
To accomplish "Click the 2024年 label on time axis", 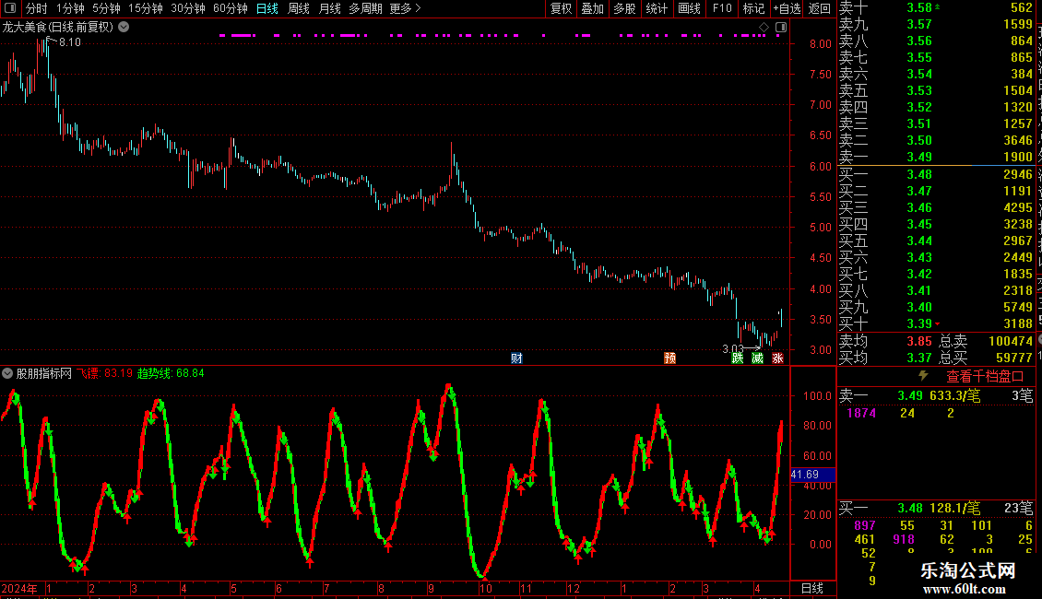I will click(19, 588).
